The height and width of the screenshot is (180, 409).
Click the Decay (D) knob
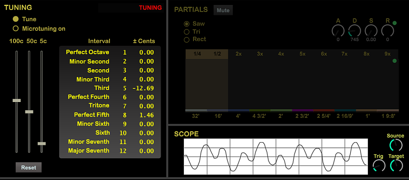pos(355,31)
